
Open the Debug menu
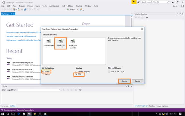click(x=30, y=6)
